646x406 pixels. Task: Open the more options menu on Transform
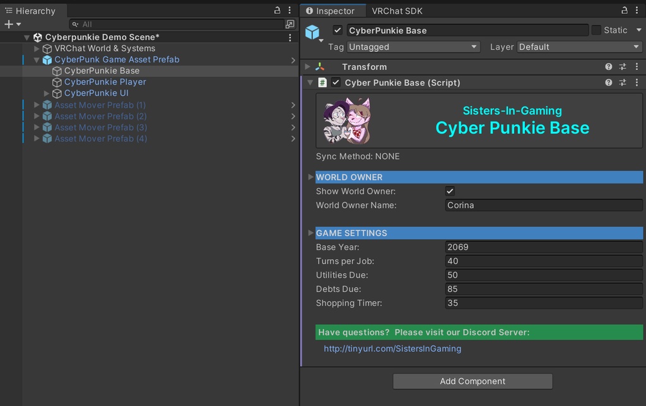pyautogui.click(x=637, y=66)
